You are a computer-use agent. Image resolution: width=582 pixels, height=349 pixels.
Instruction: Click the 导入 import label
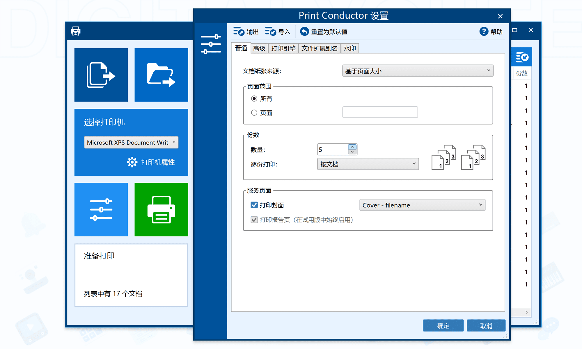(284, 32)
